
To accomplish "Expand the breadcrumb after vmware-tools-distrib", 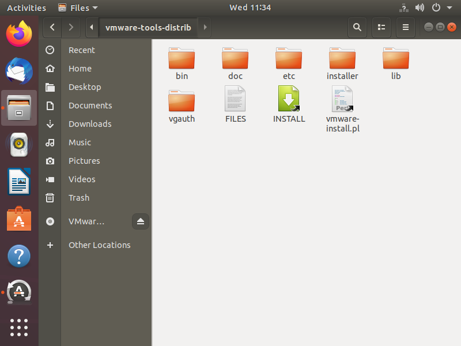I will click(x=205, y=27).
